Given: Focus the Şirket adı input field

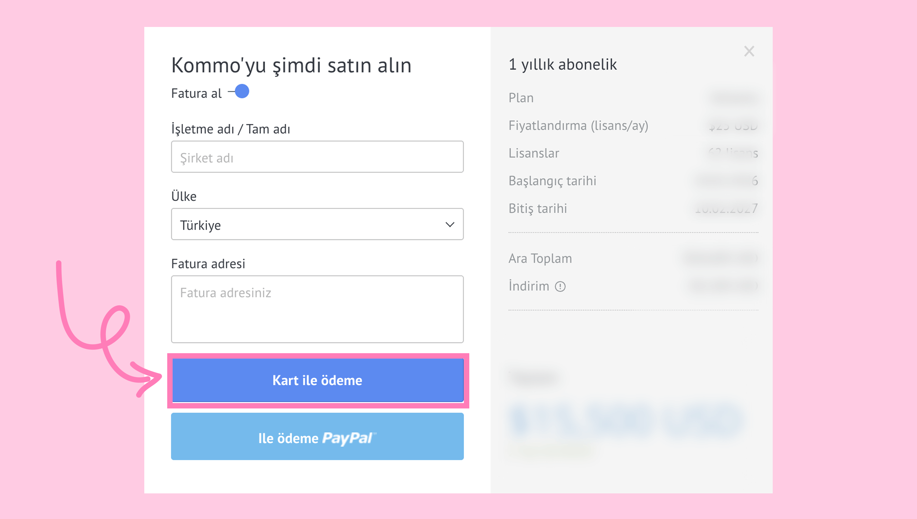Looking at the screenshot, I should click(x=317, y=157).
